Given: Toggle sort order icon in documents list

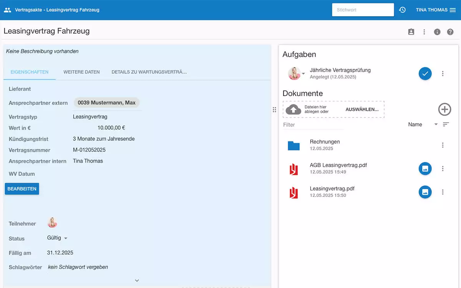Looking at the screenshot, I should coord(446,124).
